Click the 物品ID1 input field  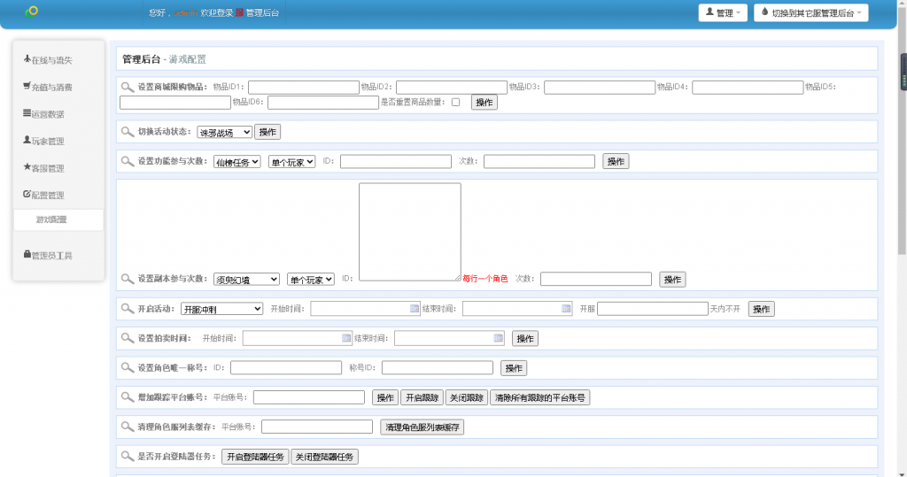[303, 87]
